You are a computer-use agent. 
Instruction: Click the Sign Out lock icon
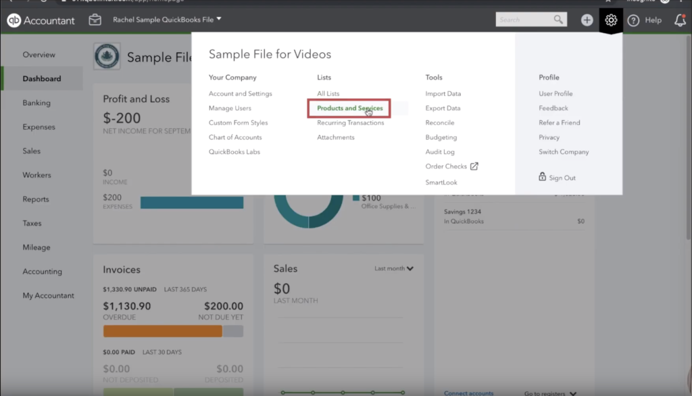pyautogui.click(x=542, y=177)
